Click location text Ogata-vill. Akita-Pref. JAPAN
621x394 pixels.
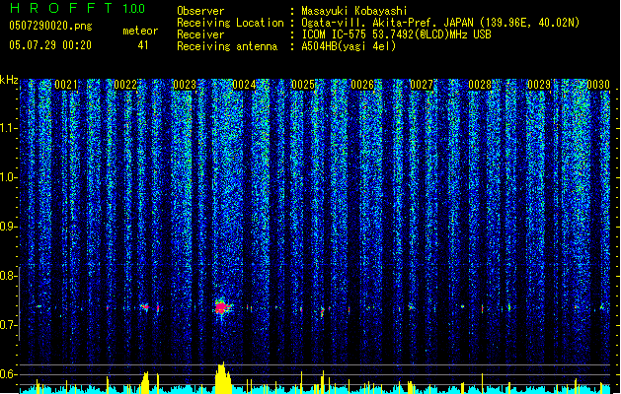click(389, 23)
